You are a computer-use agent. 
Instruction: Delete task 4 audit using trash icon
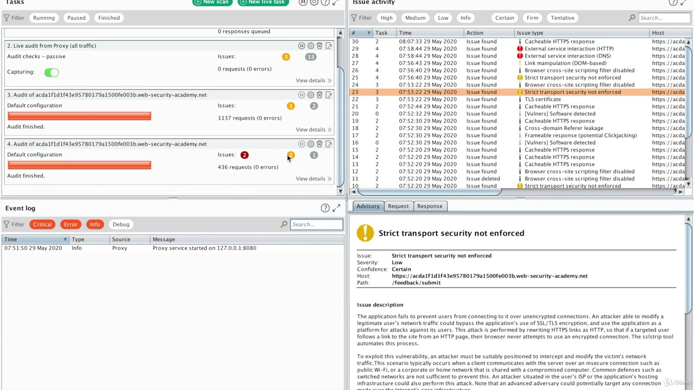[319, 144]
